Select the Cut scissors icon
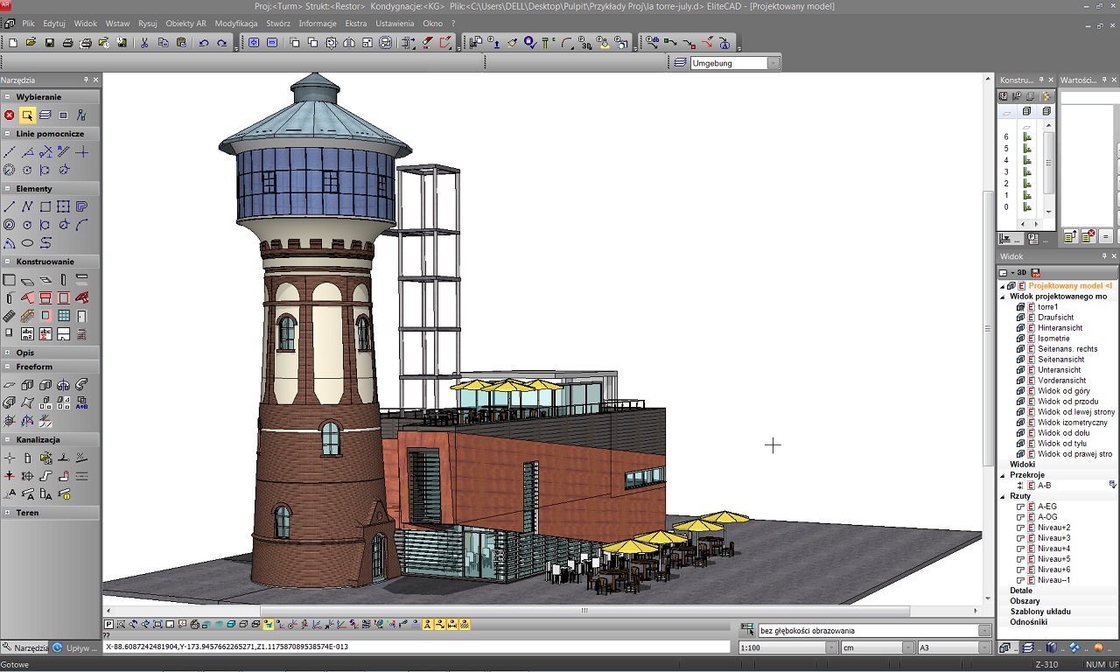Image resolution: width=1120 pixels, height=672 pixels. coord(144,42)
